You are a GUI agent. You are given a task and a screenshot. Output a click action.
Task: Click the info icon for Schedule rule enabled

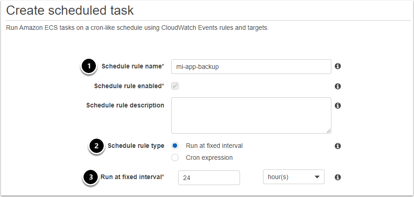coord(338,86)
